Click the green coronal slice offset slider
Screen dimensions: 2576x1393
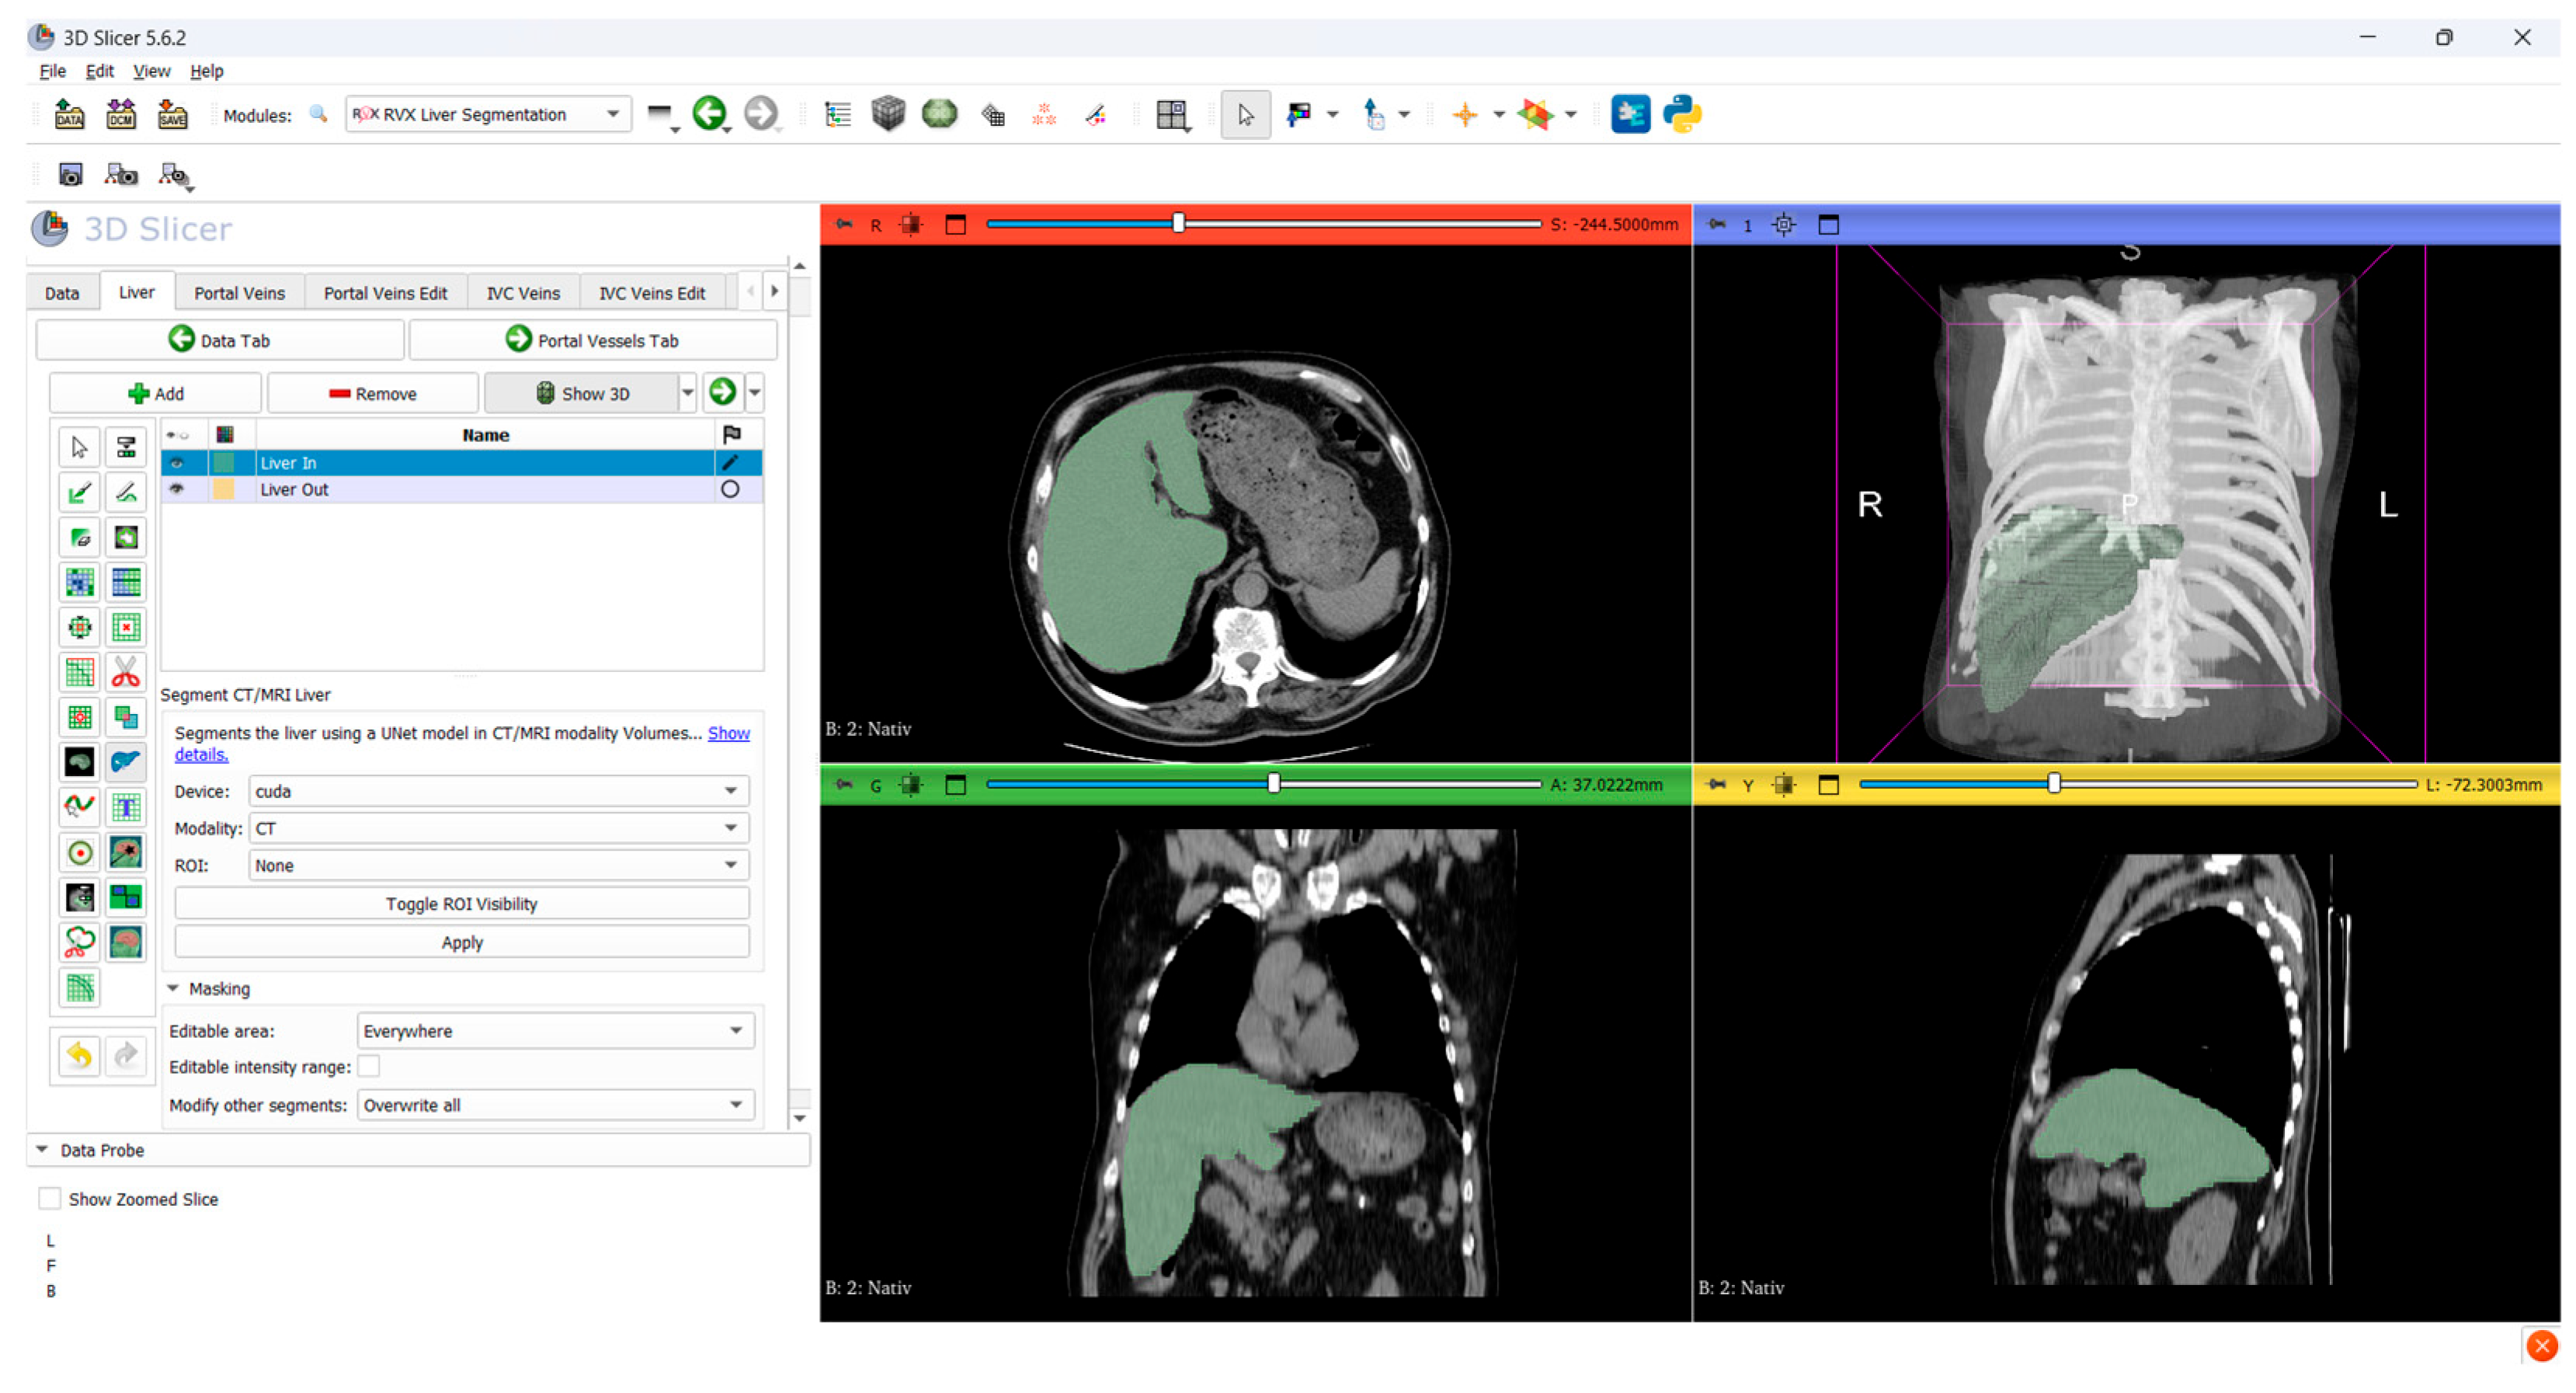point(1263,785)
